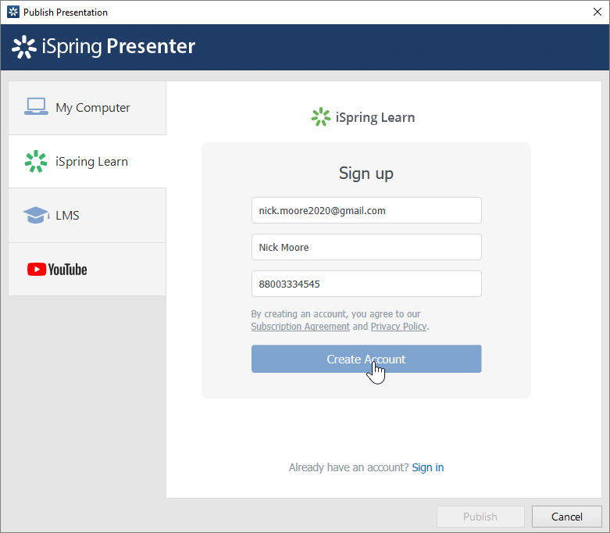Click the Sign up heading text
This screenshot has height=533, width=610.
(x=366, y=173)
